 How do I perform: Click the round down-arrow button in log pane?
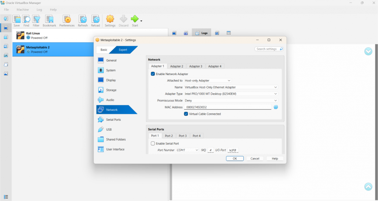tap(368, 51)
